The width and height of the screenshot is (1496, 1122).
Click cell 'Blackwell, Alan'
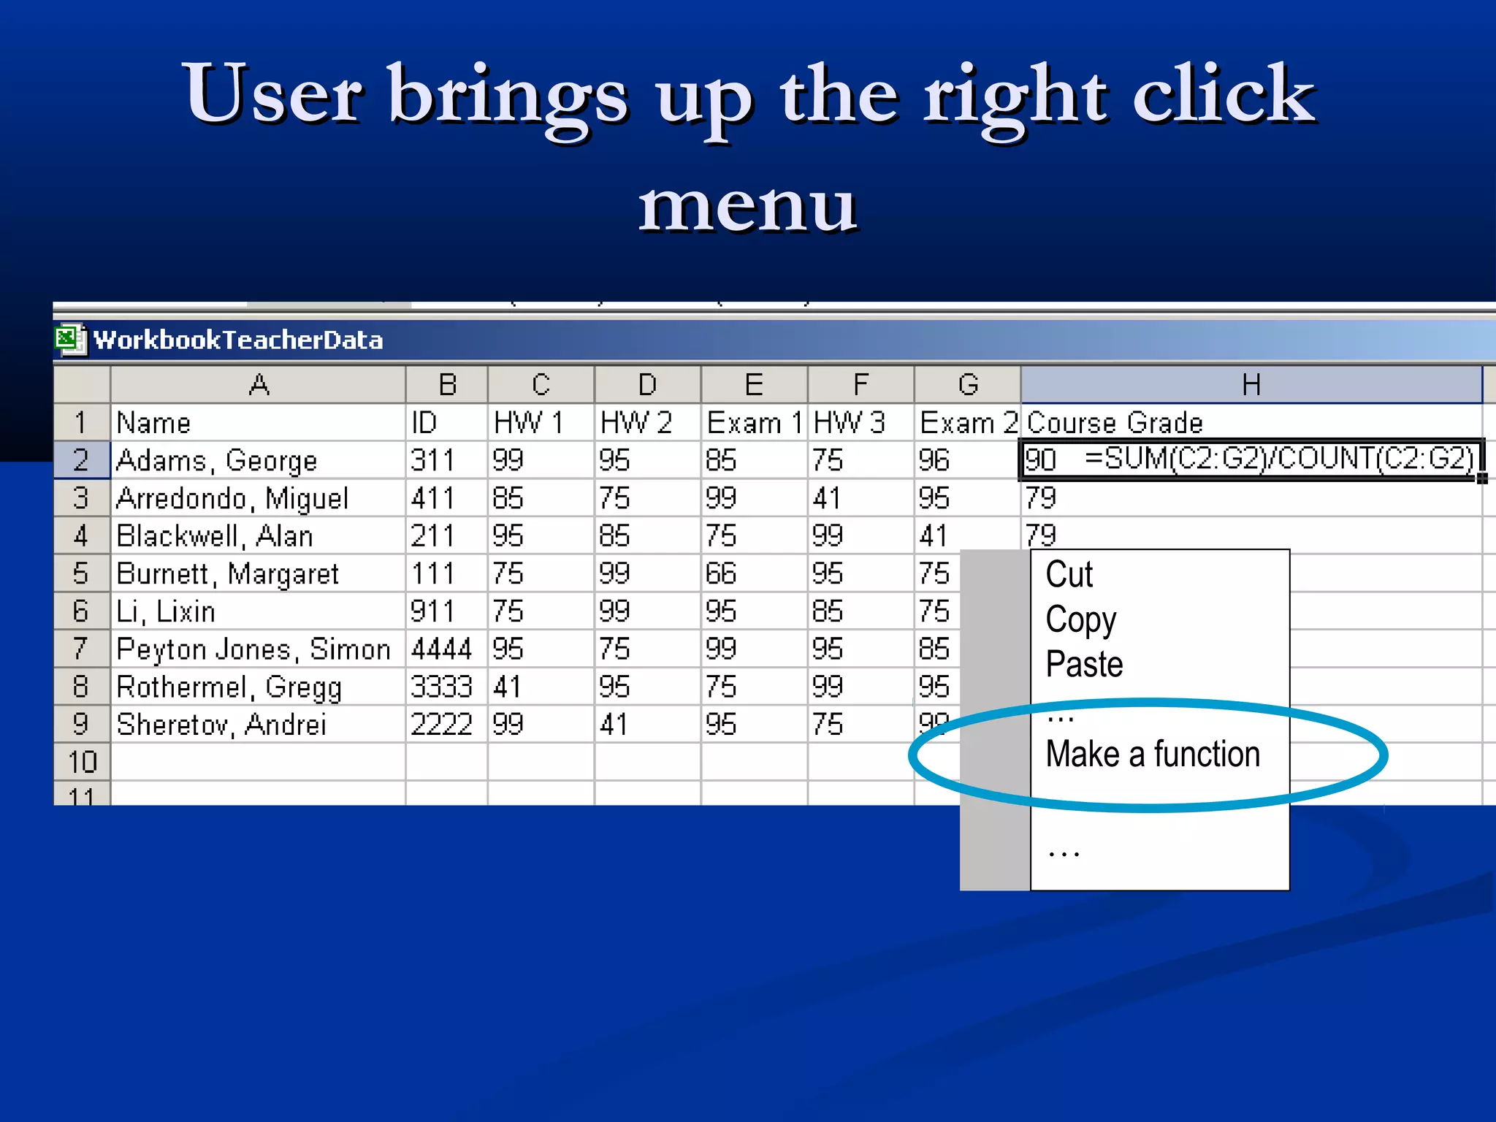258,535
